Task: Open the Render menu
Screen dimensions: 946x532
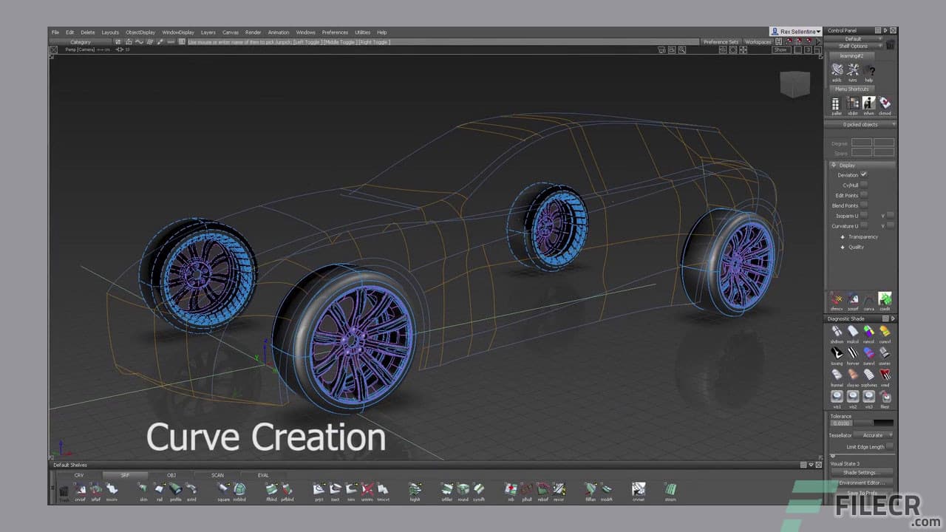Action: point(253,32)
